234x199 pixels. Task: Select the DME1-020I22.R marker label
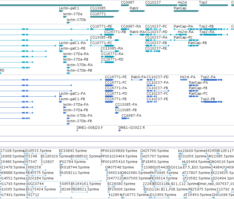click(132, 128)
